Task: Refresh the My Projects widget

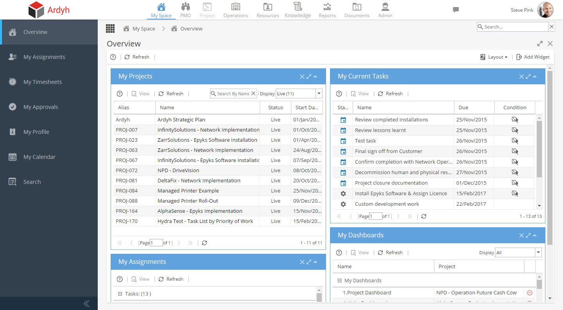Action: [x=170, y=93]
